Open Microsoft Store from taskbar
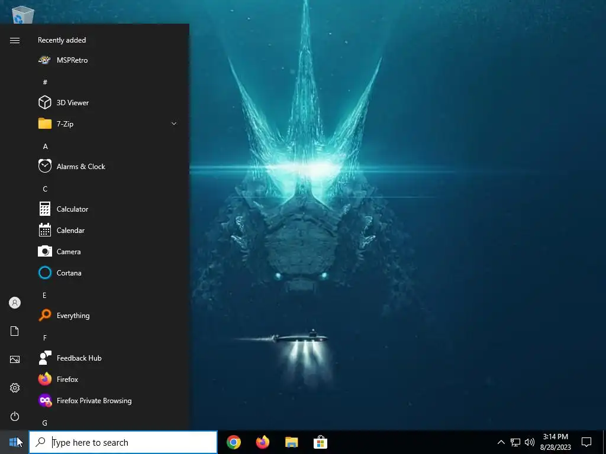Screen dimensions: 606x454 (320, 442)
